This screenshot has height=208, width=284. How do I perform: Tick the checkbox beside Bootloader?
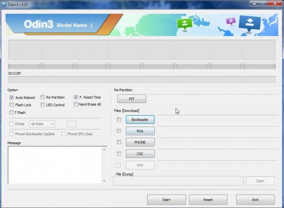tap(119, 120)
